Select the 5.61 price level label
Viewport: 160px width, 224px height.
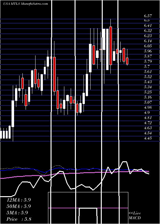148,72
